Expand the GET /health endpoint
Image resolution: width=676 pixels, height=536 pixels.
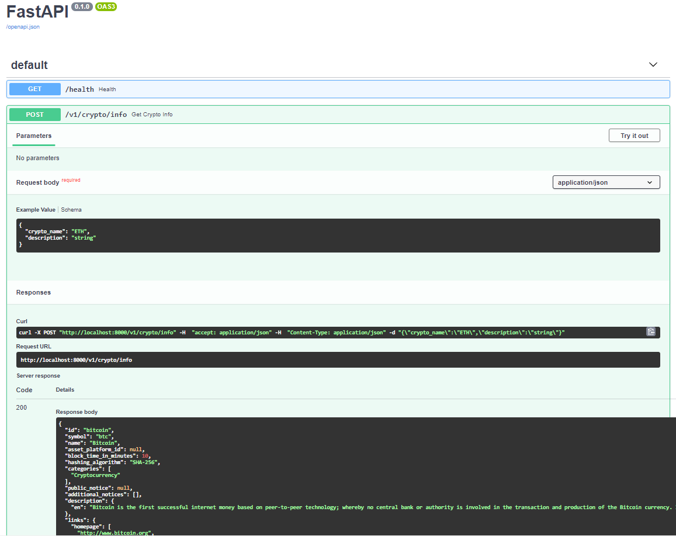338,89
